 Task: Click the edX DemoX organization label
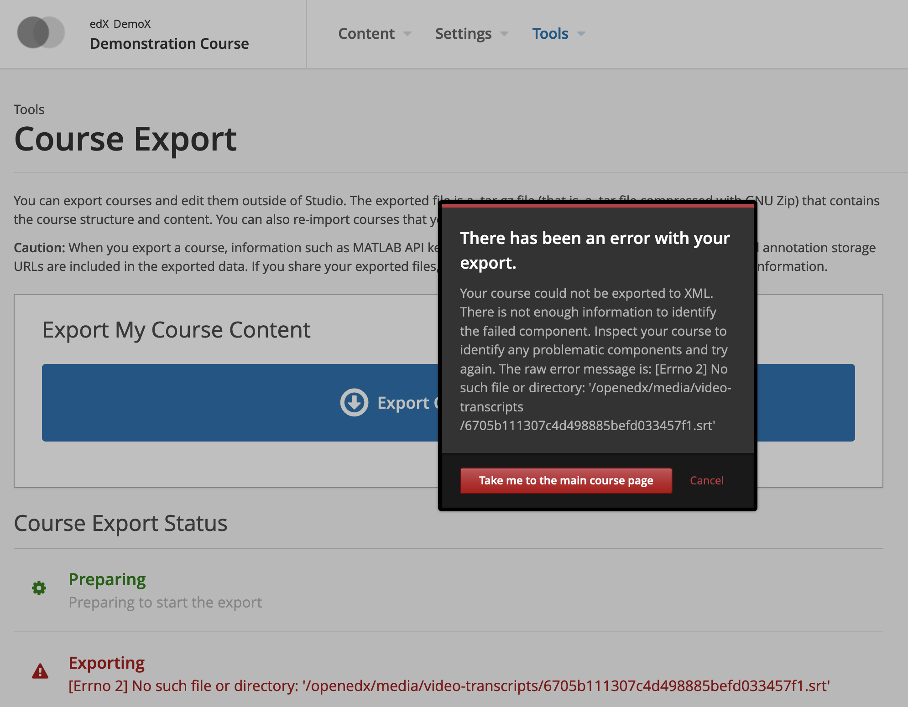tap(120, 24)
